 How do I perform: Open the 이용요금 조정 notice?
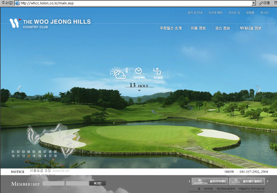[40, 171]
